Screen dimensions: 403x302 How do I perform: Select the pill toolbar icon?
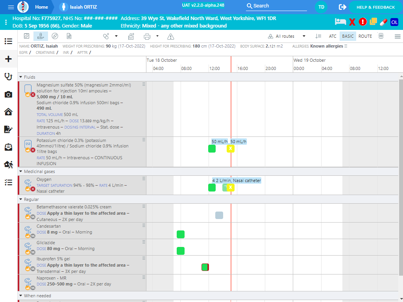55,36
